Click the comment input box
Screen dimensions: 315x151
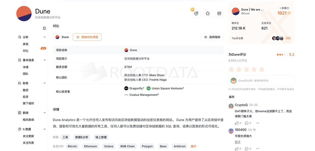tap(261, 81)
